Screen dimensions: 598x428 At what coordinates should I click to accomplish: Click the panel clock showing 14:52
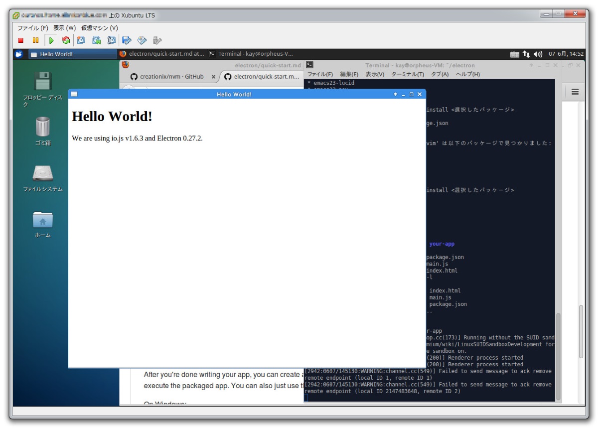[x=566, y=54]
